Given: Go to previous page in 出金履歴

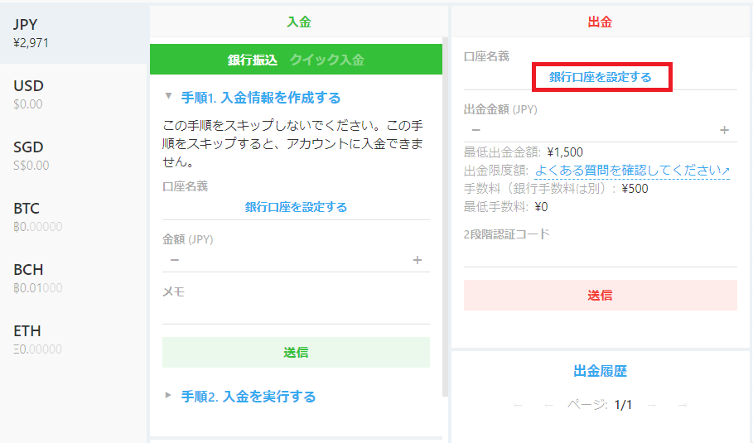Looking at the screenshot, I should click(548, 405).
